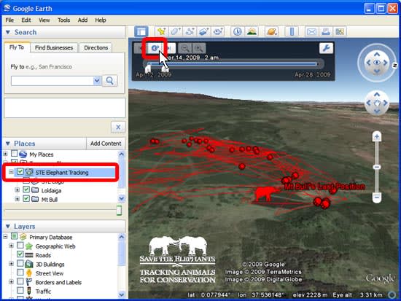Play the time animation
401x301 pixels.
155,48
